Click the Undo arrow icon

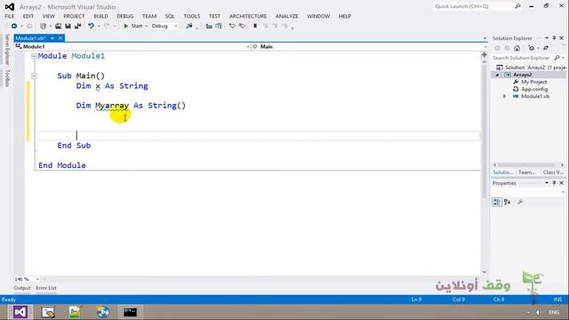point(91,26)
